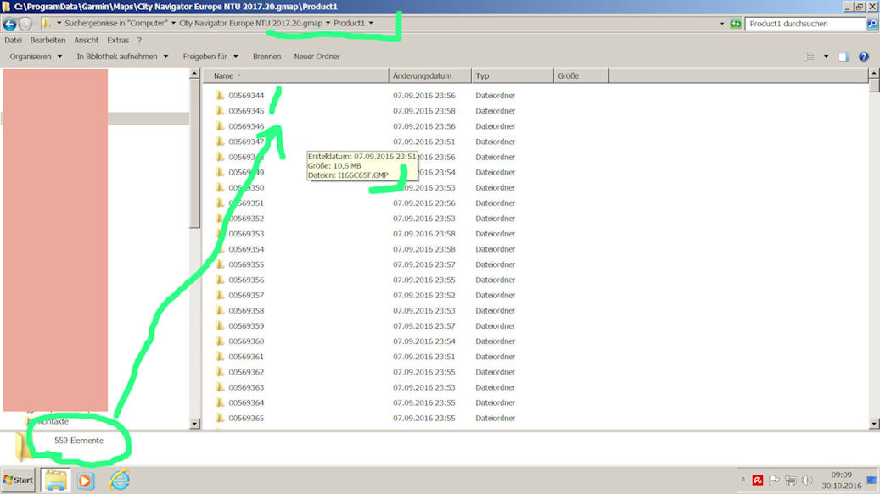This screenshot has width=880, height=494.
Task: Toggle the preview pane icon
Action: [x=844, y=57]
